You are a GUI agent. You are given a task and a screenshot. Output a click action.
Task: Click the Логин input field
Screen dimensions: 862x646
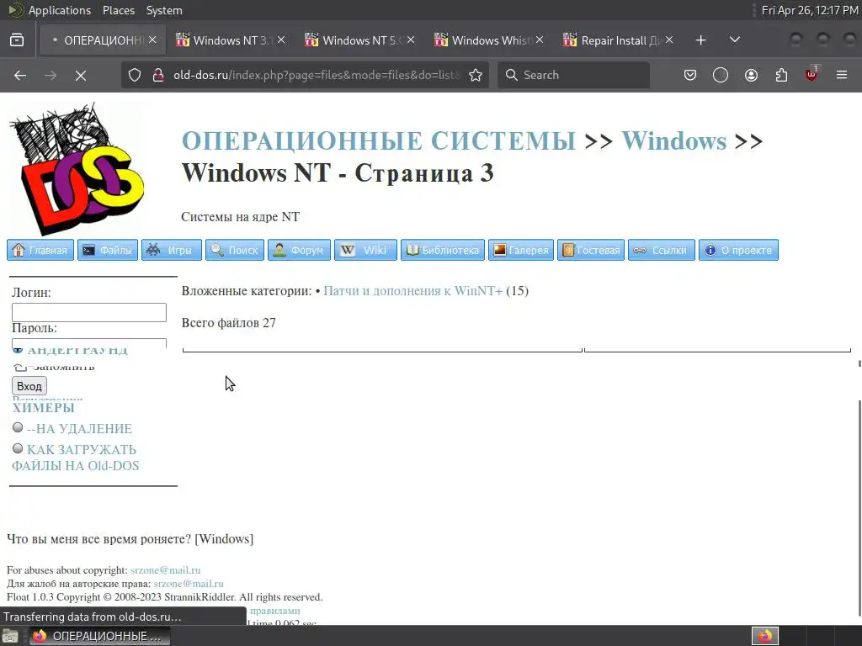coord(89,312)
